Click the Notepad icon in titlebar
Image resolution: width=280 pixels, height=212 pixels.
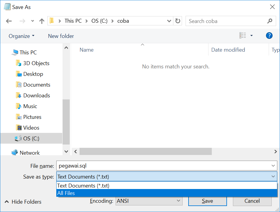pyautogui.click(x=7, y=6)
